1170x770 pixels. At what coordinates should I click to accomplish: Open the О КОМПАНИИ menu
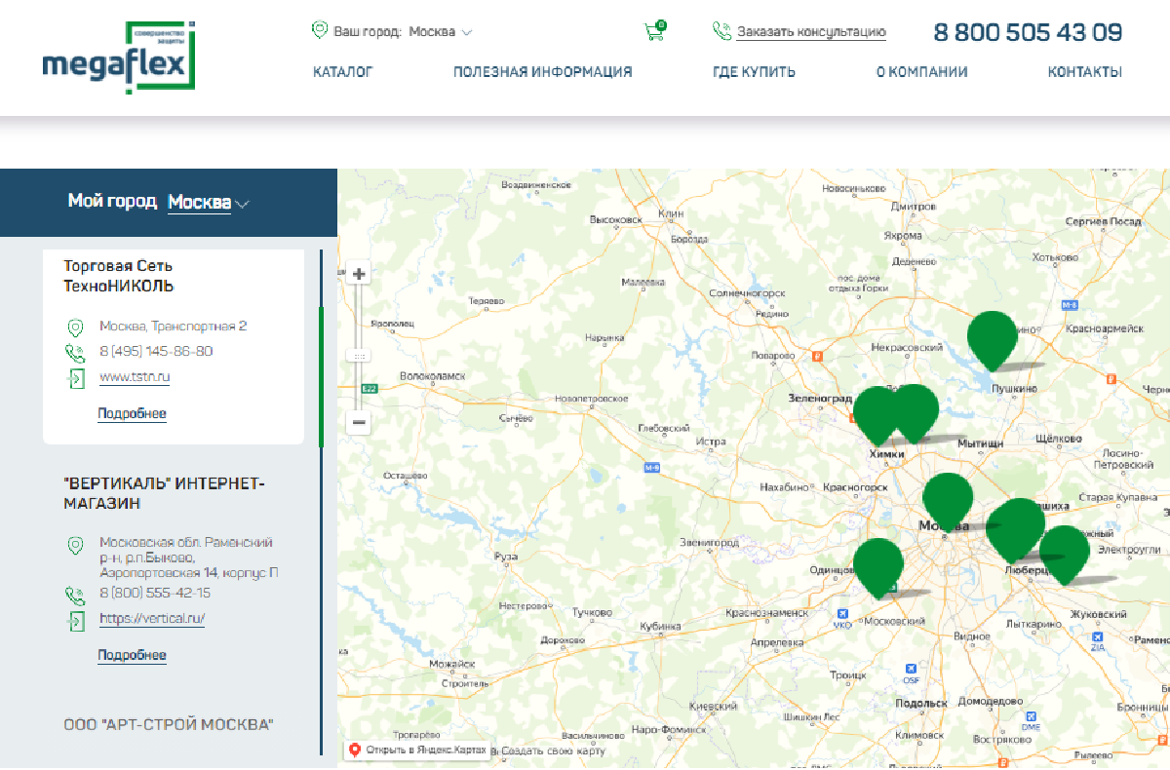pos(921,72)
